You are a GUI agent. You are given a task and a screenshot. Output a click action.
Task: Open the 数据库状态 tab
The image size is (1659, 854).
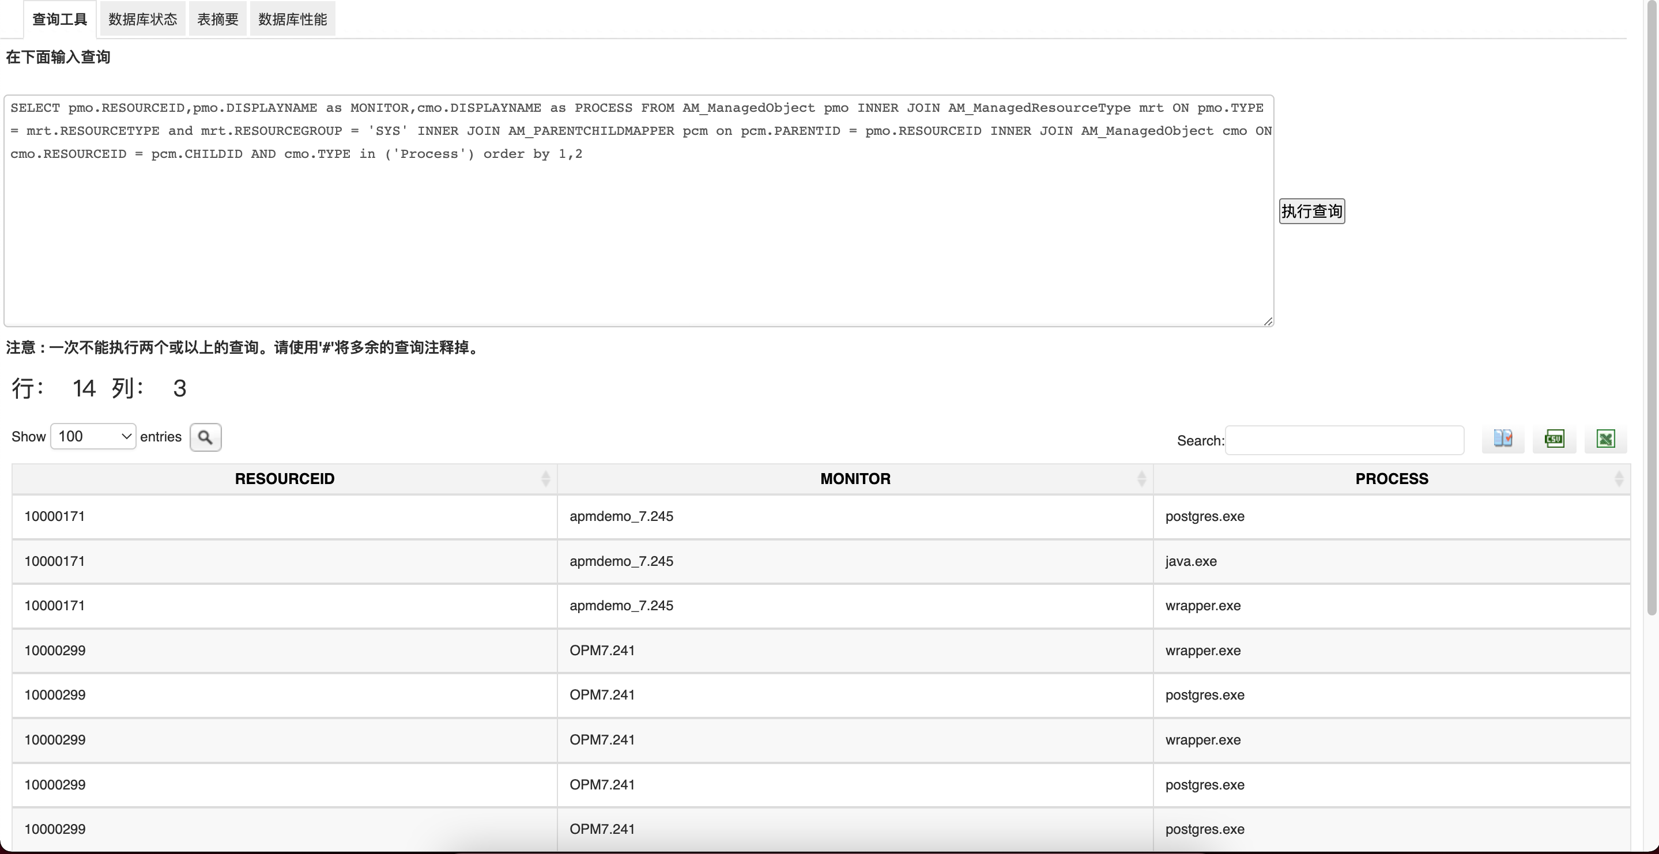click(142, 20)
